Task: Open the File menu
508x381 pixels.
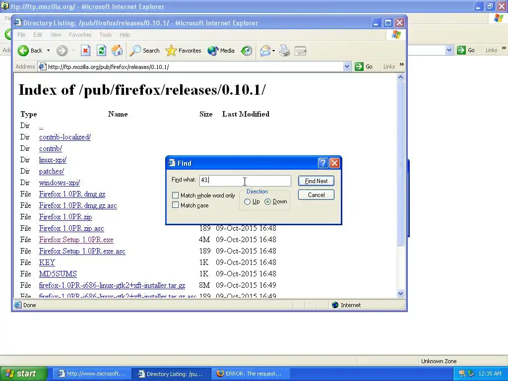Action: coord(21,35)
